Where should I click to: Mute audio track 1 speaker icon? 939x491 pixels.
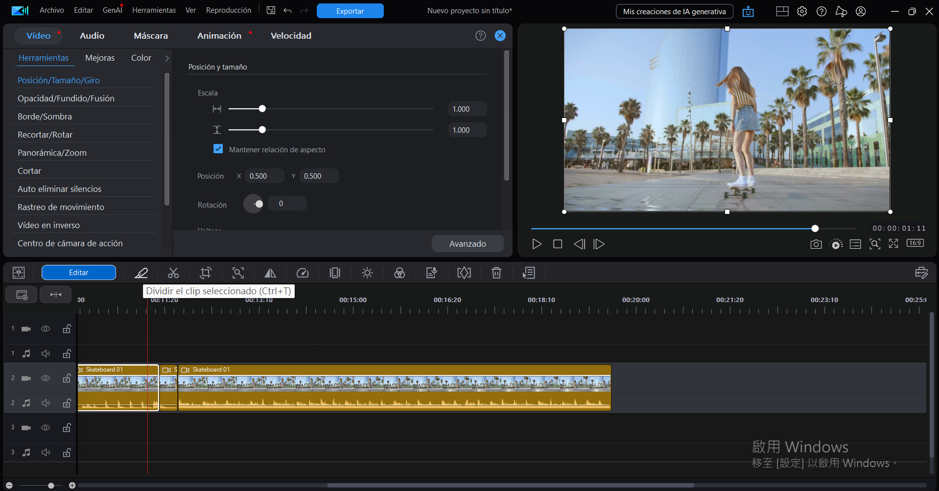tap(46, 353)
